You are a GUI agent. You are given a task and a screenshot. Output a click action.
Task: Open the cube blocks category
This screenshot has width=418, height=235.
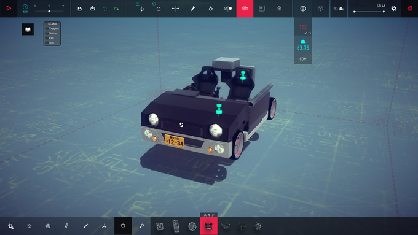click(x=30, y=226)
